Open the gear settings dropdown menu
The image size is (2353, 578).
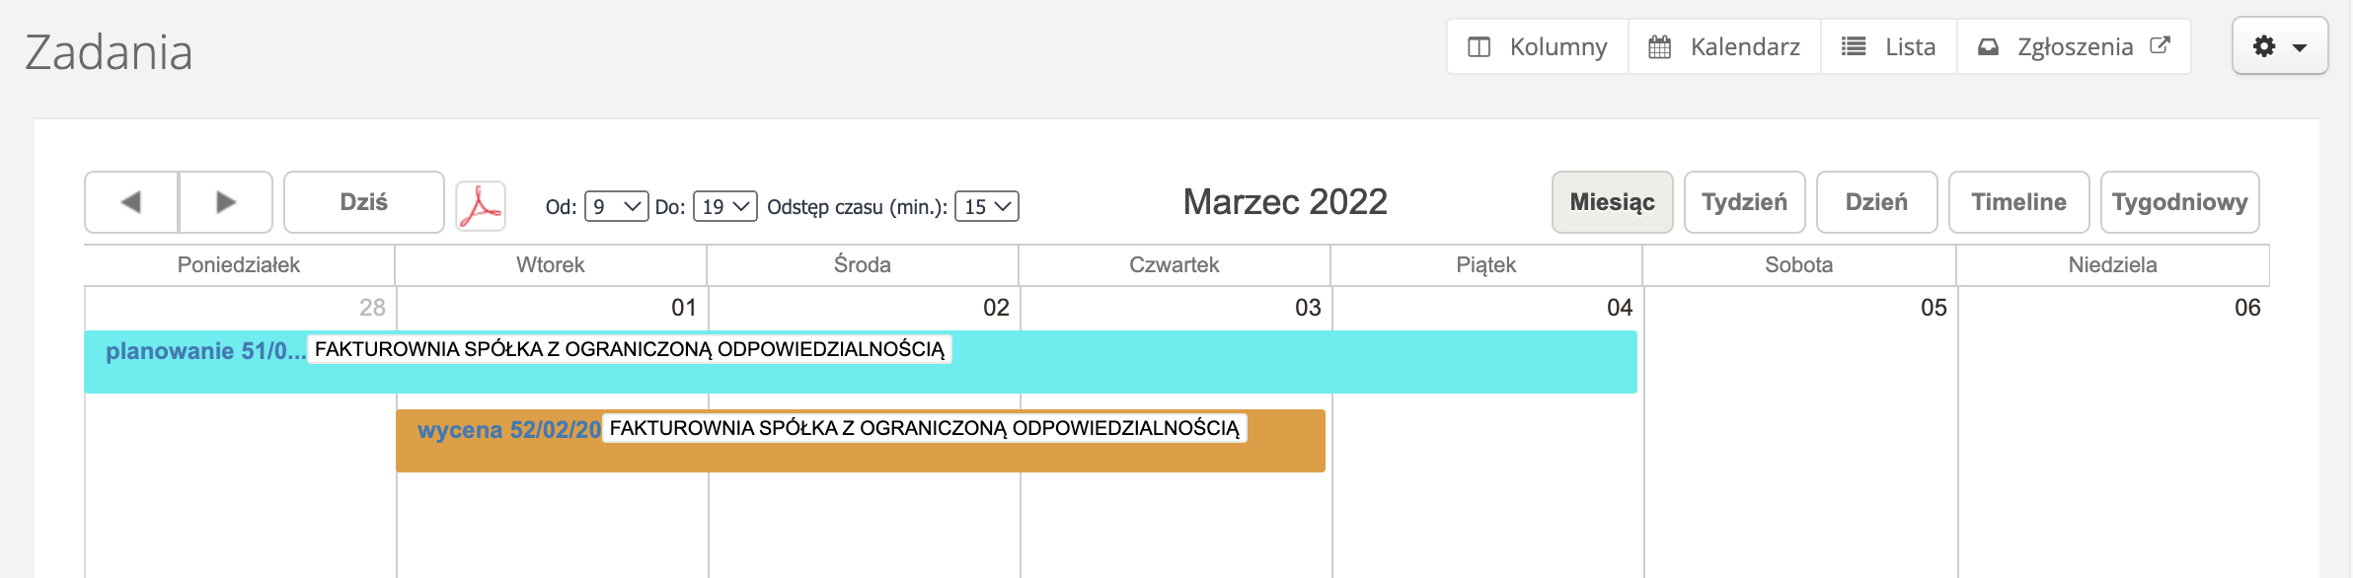point(2279,46)
